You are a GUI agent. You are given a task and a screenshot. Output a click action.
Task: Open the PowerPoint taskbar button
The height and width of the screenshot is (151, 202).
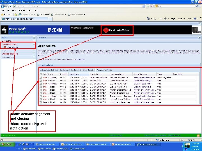click(123, 145)
